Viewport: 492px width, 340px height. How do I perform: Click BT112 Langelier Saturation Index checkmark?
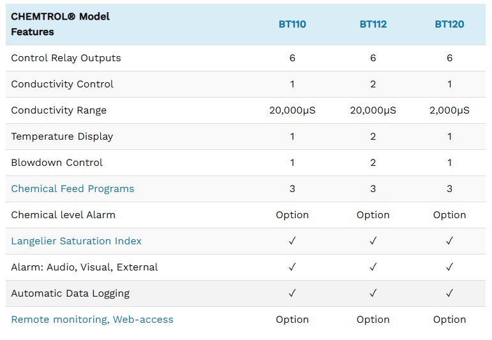point(373,241)
